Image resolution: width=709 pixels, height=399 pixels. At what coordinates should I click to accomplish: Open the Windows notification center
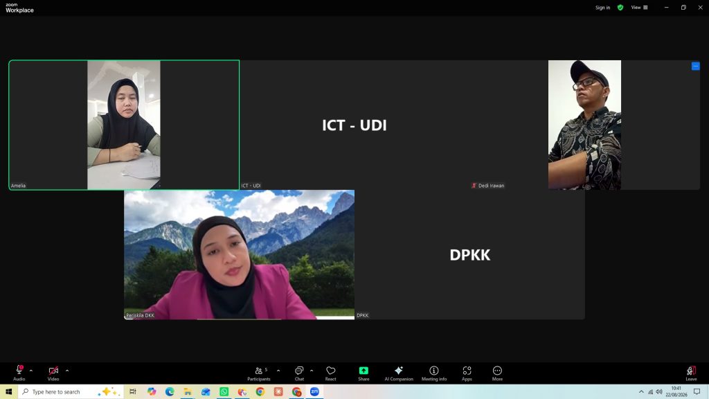(x=697, y=392)
